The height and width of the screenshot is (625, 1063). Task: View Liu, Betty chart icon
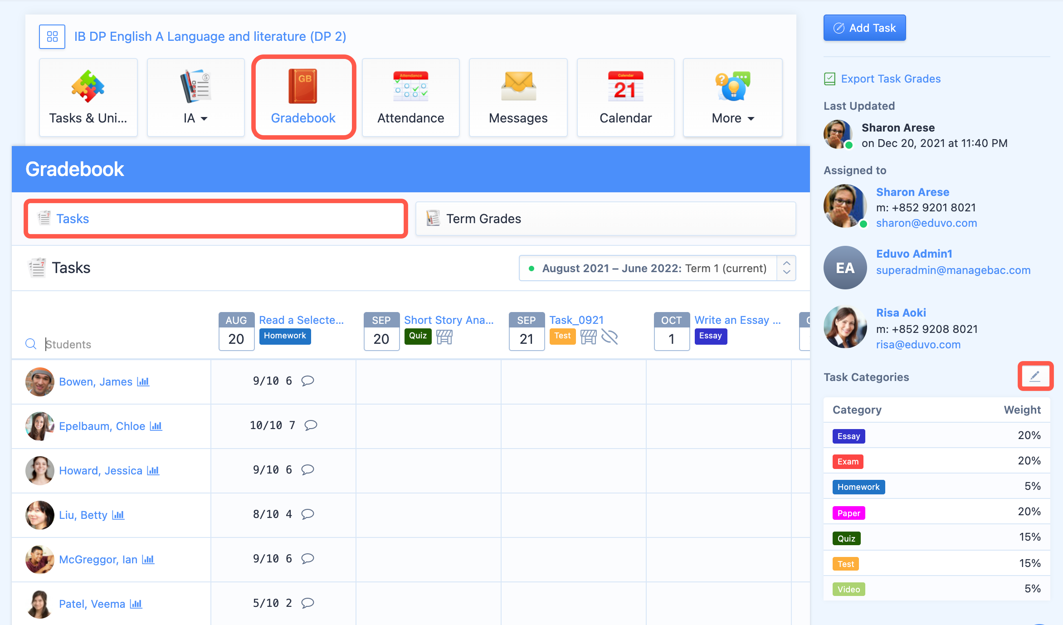pyautogui.click(x=118, y=515)
